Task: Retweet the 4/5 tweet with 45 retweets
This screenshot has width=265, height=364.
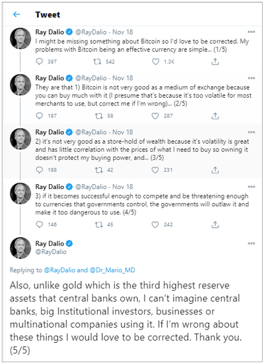Action: [x=99, y=225]
